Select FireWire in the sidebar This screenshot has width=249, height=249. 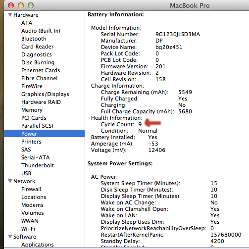[x=32, y=86]
